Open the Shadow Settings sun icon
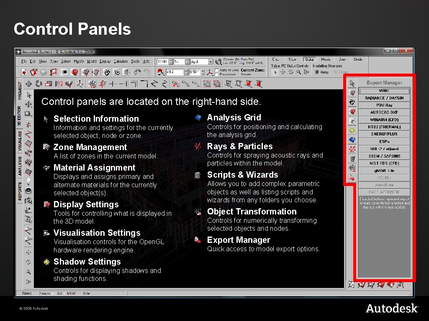429x321 pixels. [46, 262]
